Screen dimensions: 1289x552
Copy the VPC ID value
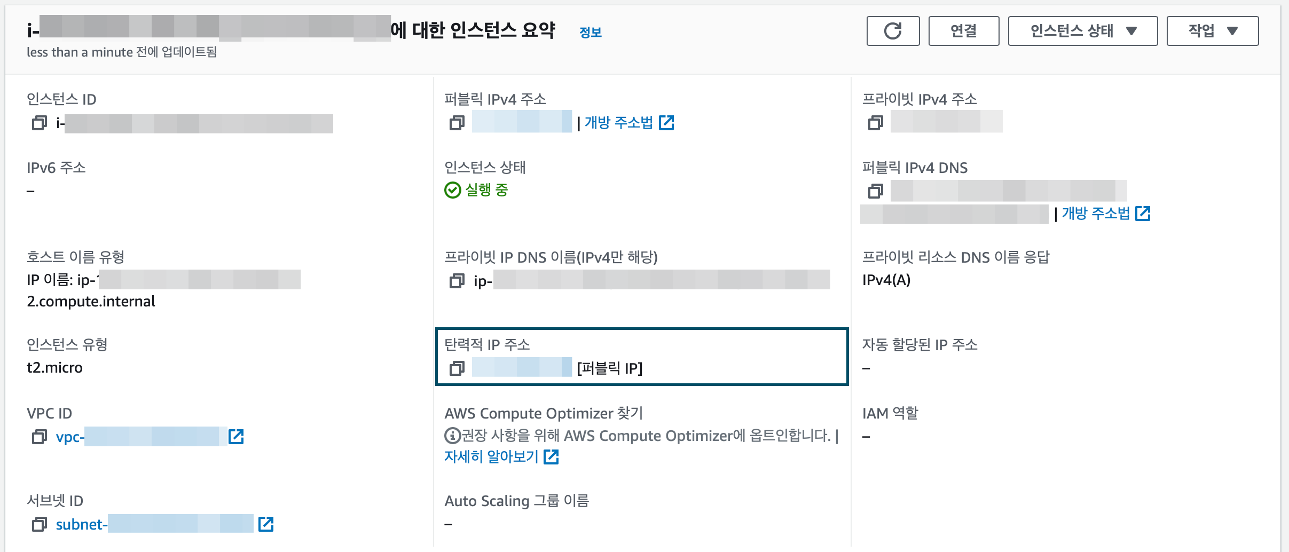coord(38,437)
